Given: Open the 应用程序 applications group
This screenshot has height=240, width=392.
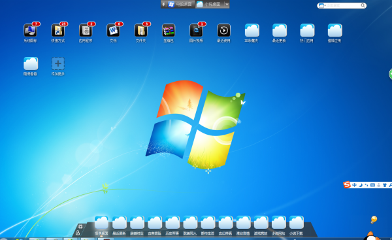Looking at the screenshot, I should (x=86, y=31).
